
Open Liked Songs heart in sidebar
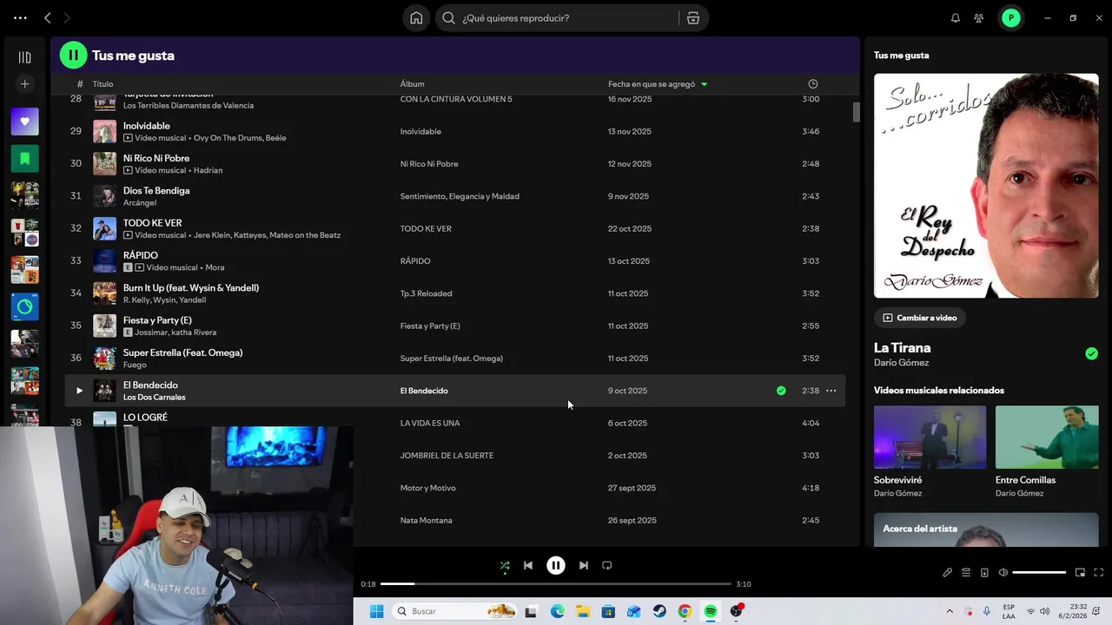[x=24, y=122]
